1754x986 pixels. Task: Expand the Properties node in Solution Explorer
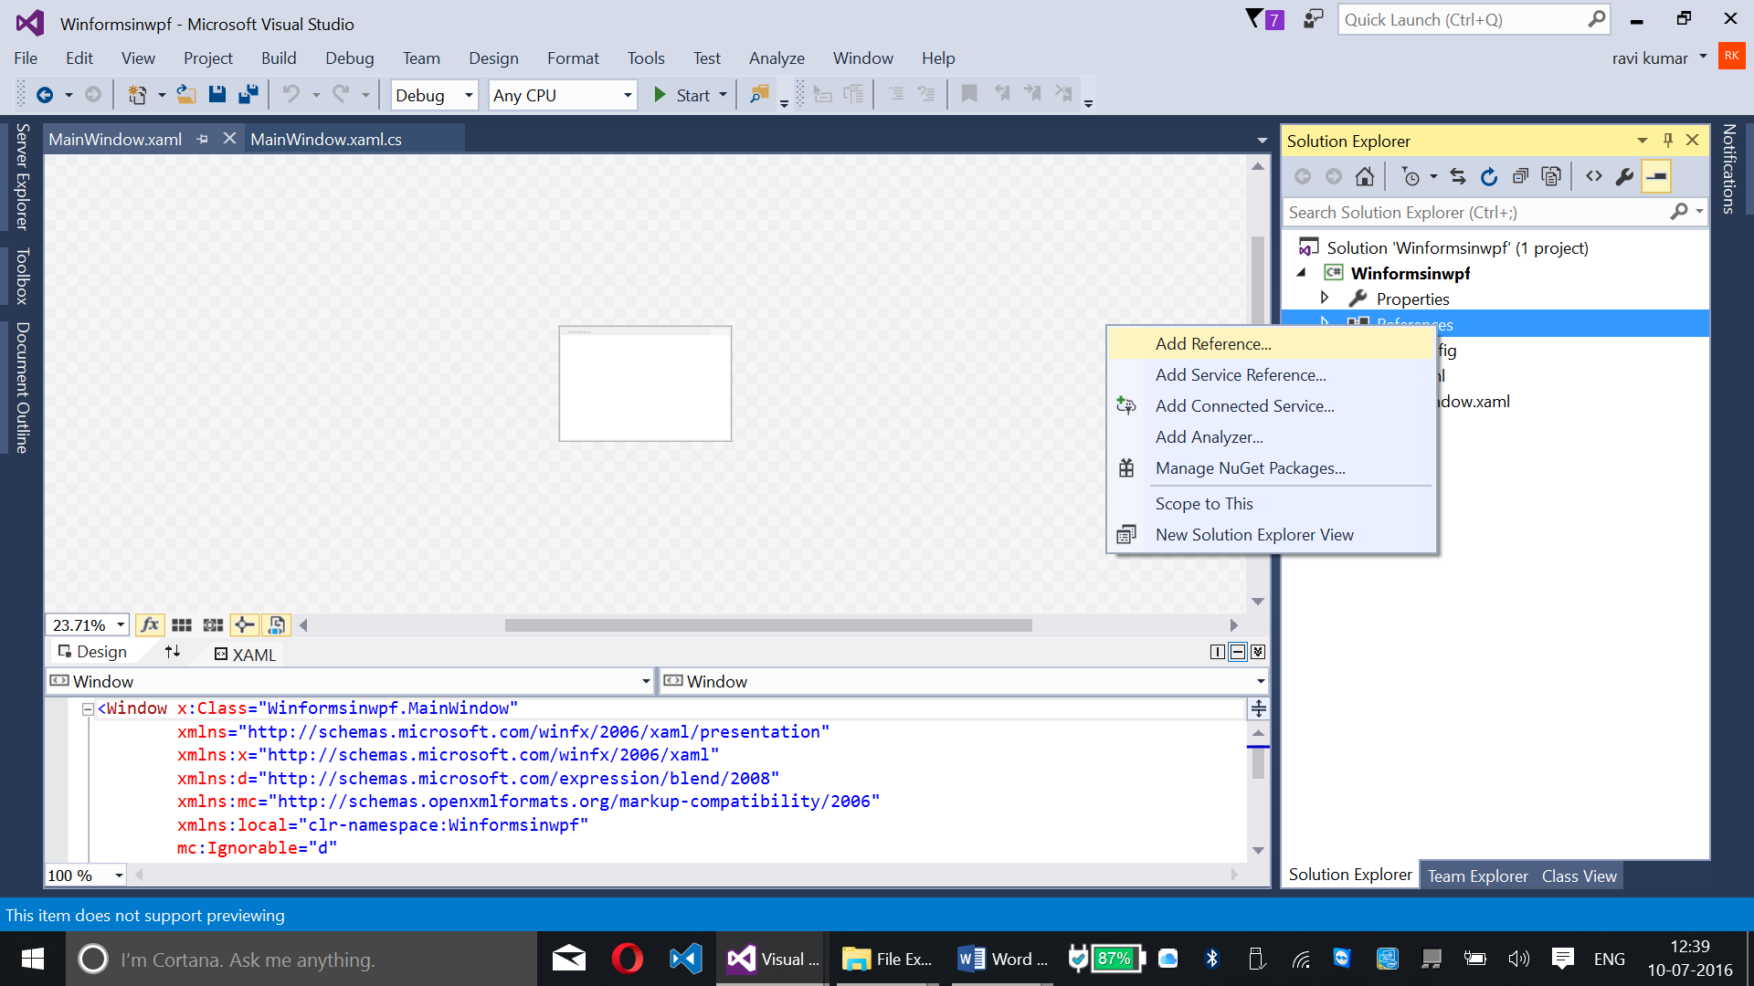click(1325, 298)
